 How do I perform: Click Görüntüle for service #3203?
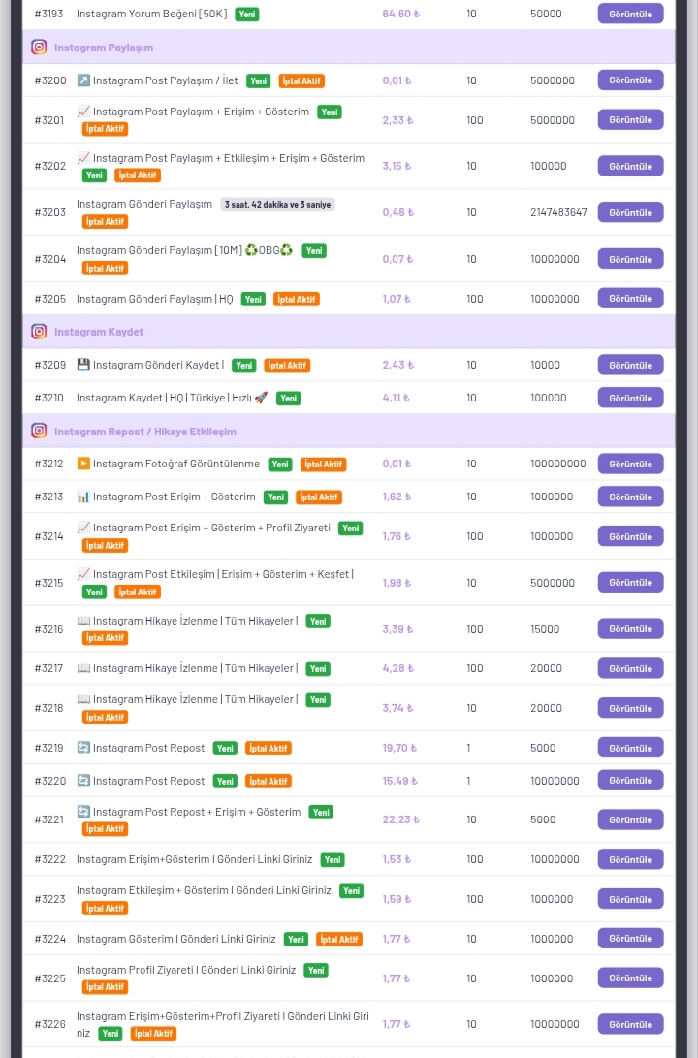pyautogui.click(x=630, y=212)
